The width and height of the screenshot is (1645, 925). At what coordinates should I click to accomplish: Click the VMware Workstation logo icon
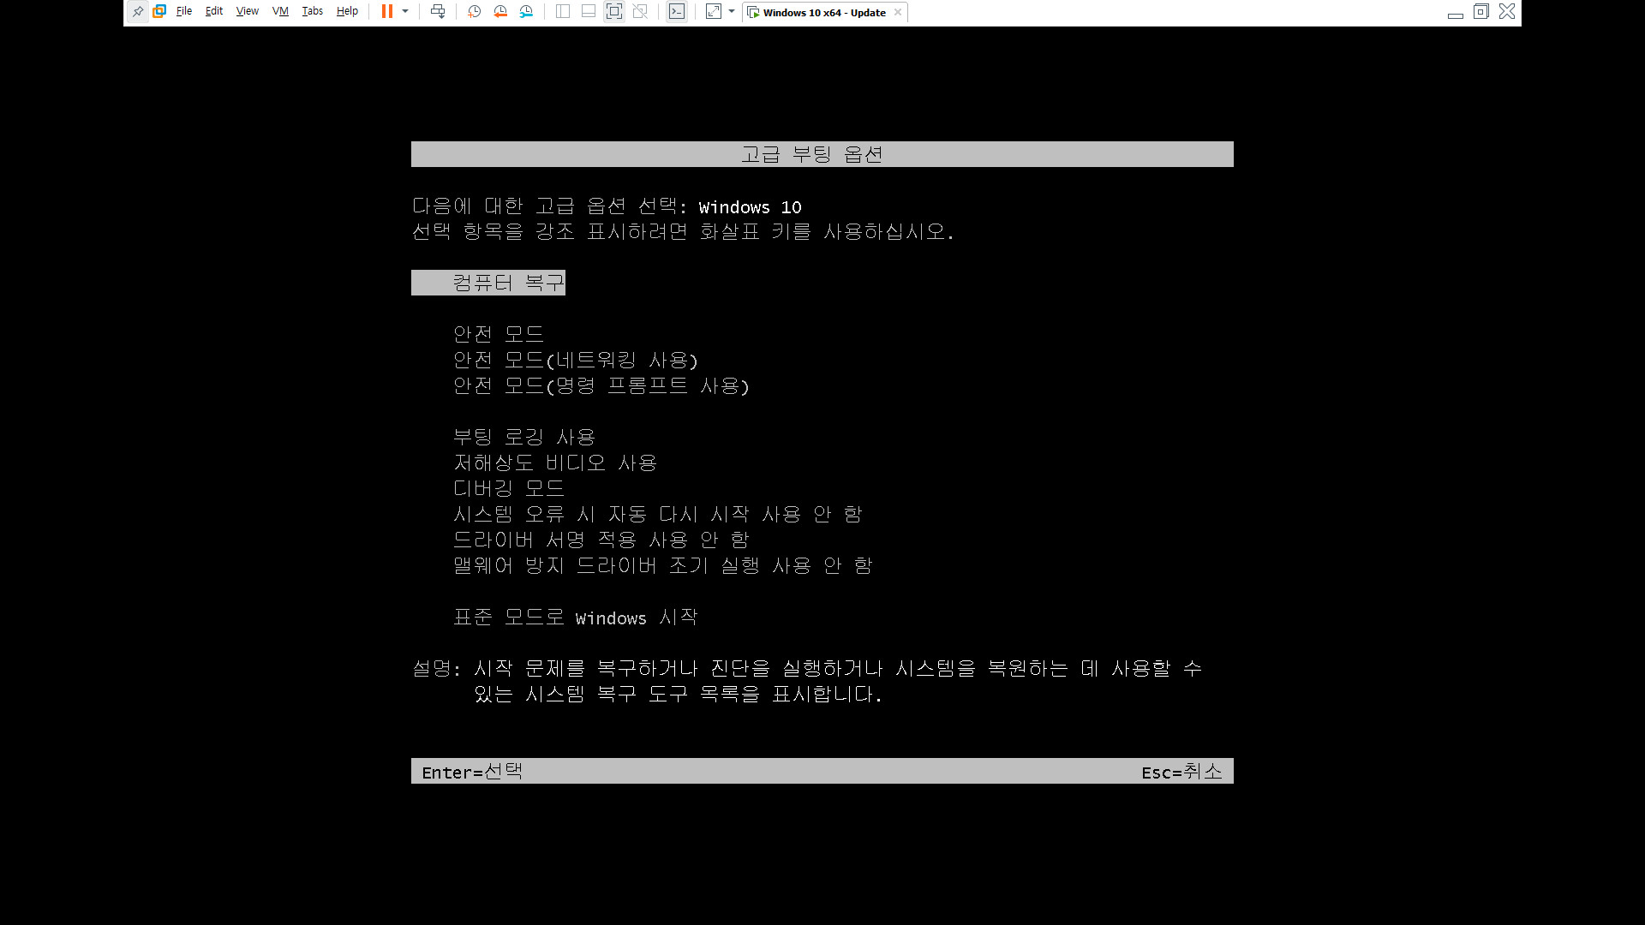click(159, 12)
